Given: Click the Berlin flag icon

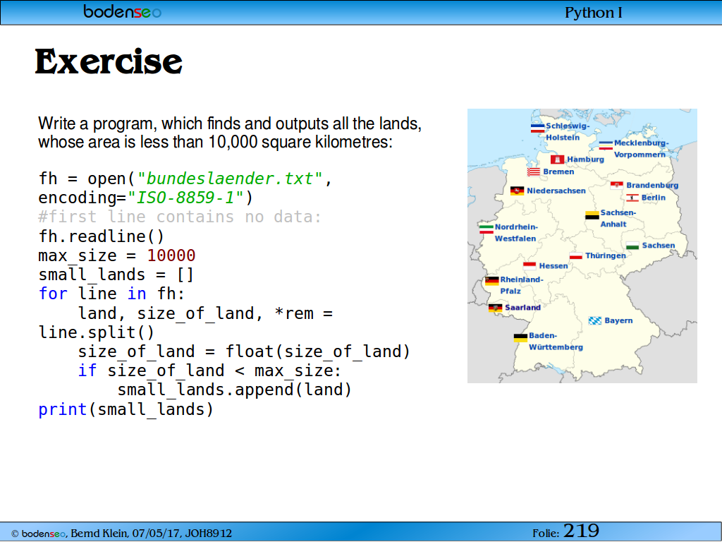Looking at the screenshot, I should click(x=632, y=198).
